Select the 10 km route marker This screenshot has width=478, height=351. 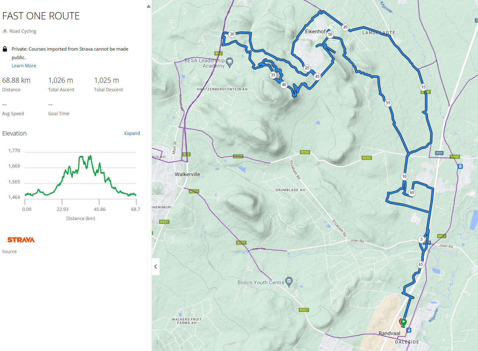click(404, 176)
